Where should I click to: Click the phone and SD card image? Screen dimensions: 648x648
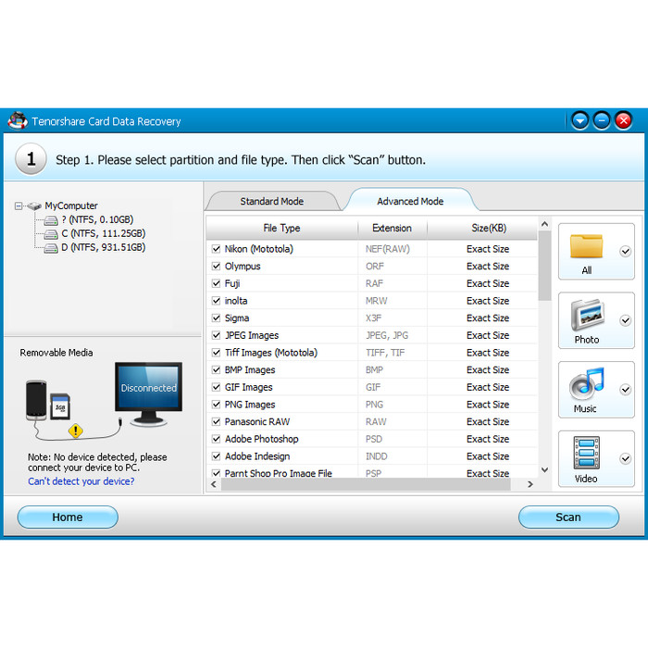(x=48, y=400)
